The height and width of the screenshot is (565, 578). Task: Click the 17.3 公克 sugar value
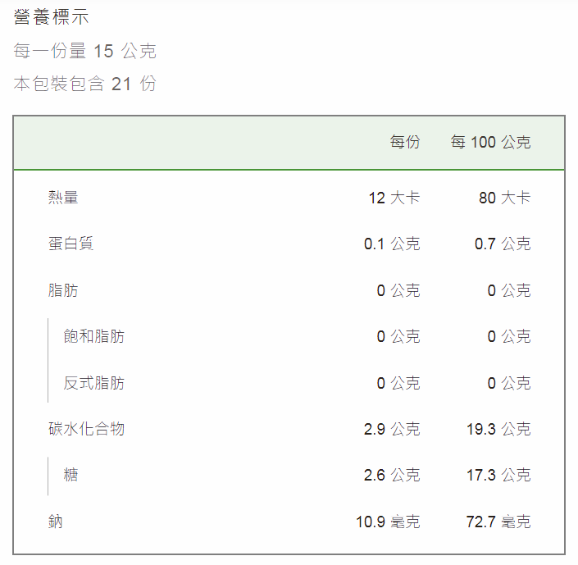[x=498, y=475]
